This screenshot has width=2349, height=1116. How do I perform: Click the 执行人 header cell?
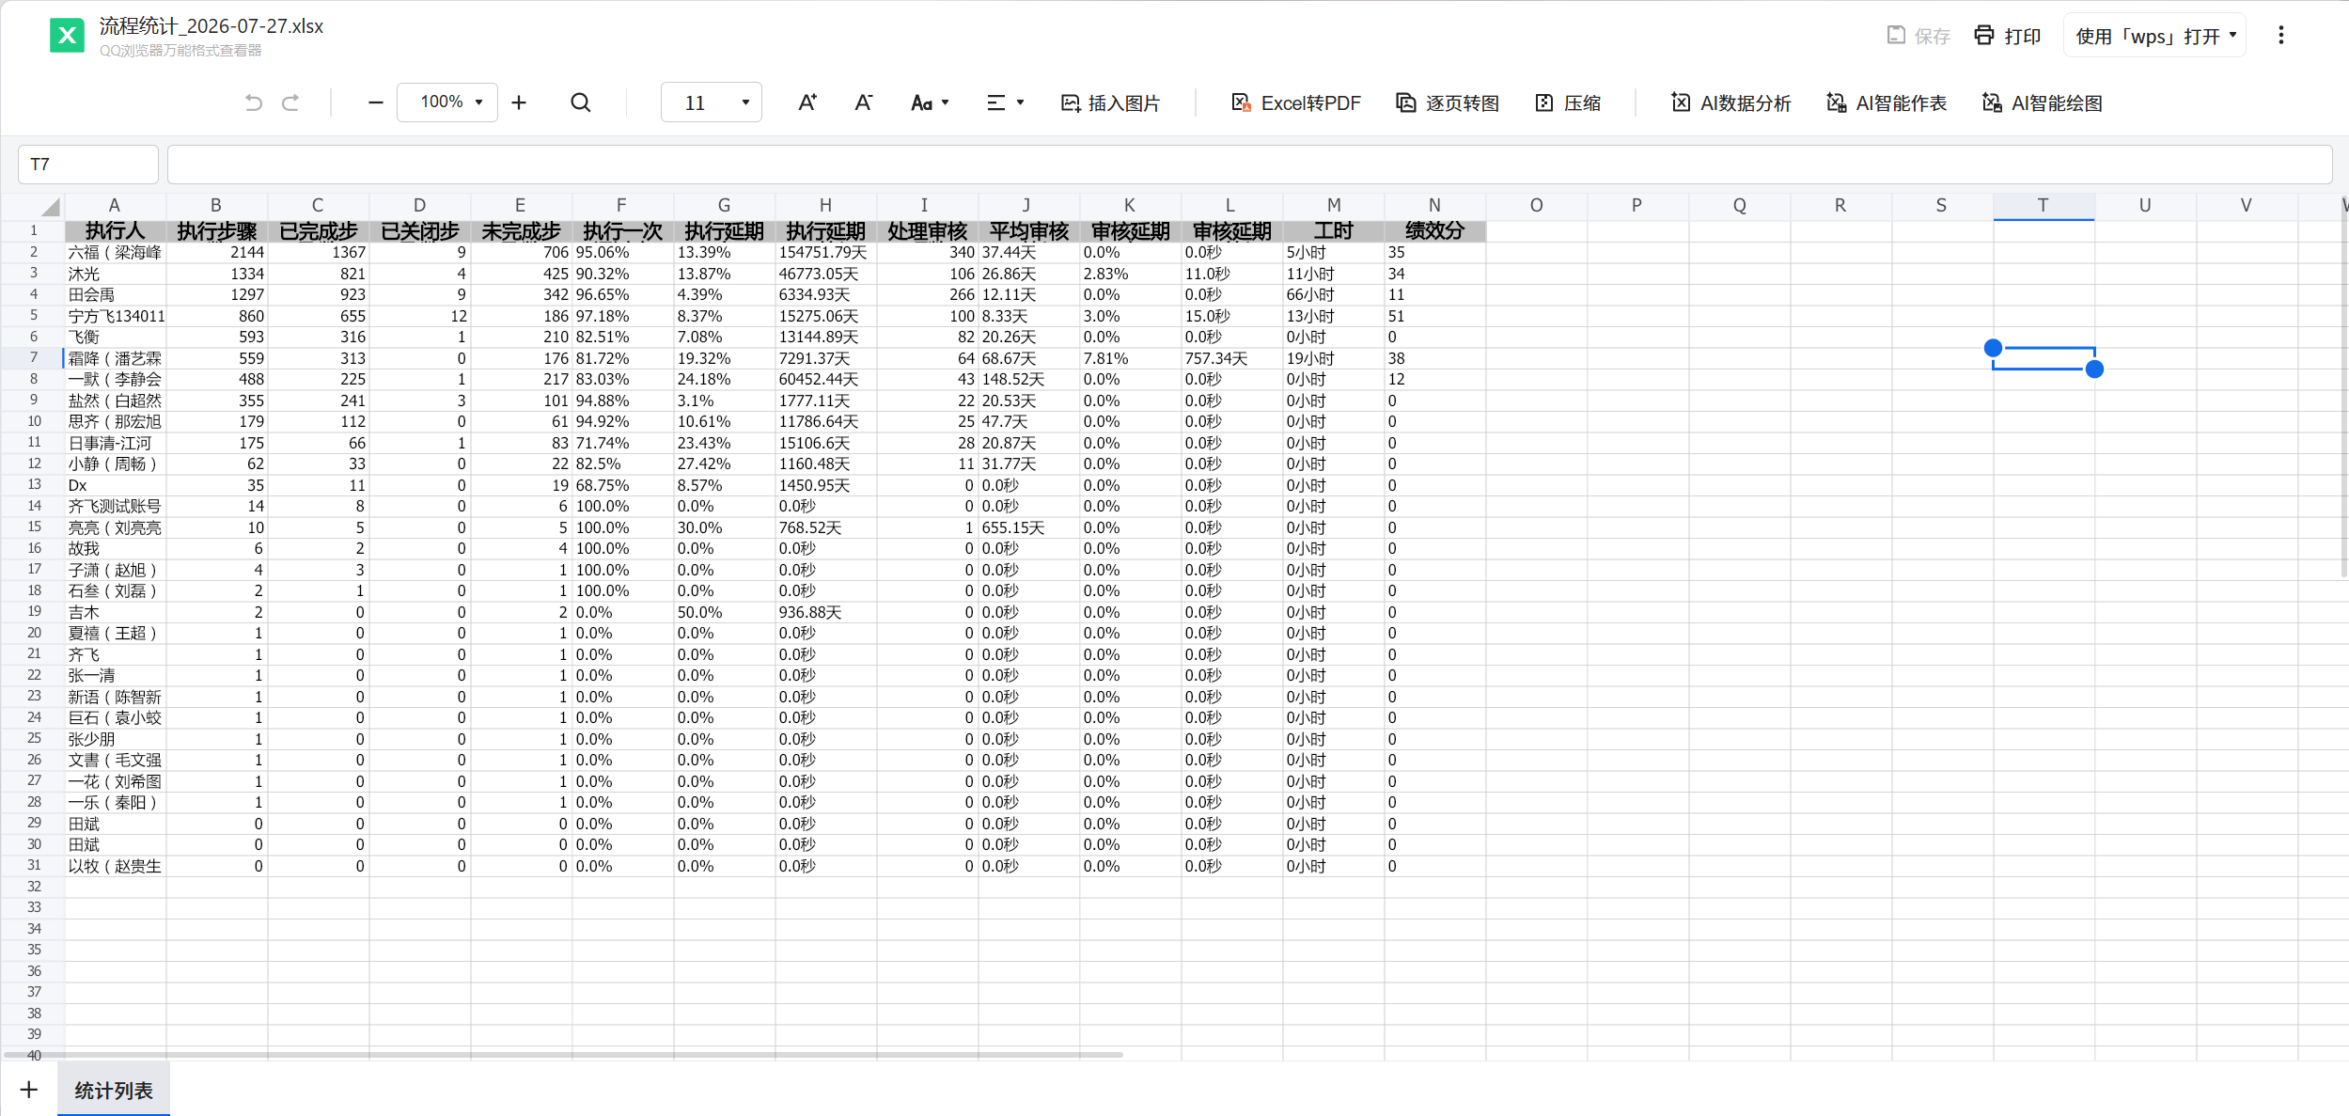pyautogui.click(x=115, y=231)
